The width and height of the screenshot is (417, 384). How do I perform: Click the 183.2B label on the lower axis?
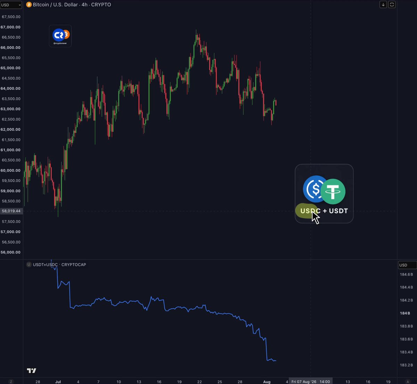click(x=406, y=365)
